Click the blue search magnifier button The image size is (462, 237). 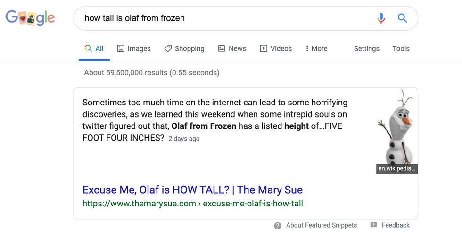point(402,18)
